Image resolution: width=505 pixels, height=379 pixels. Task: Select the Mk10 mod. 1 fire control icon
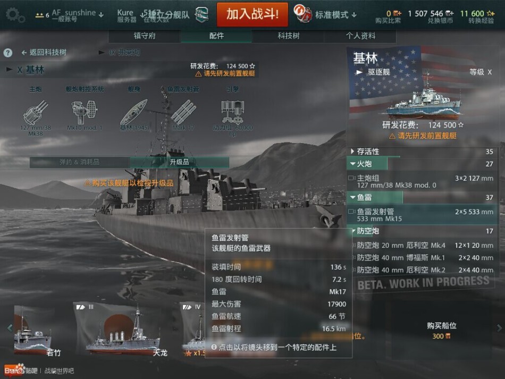(85, 112)
